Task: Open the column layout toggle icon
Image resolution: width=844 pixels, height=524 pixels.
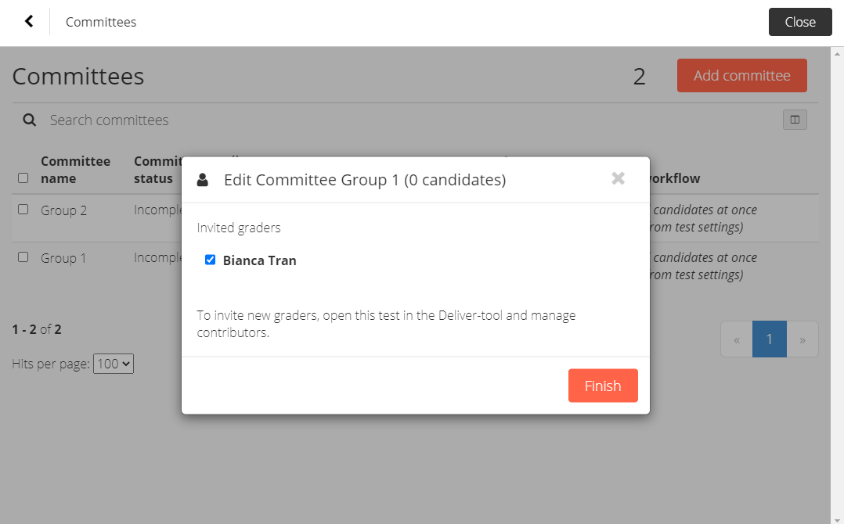Action: coord(795,120)
